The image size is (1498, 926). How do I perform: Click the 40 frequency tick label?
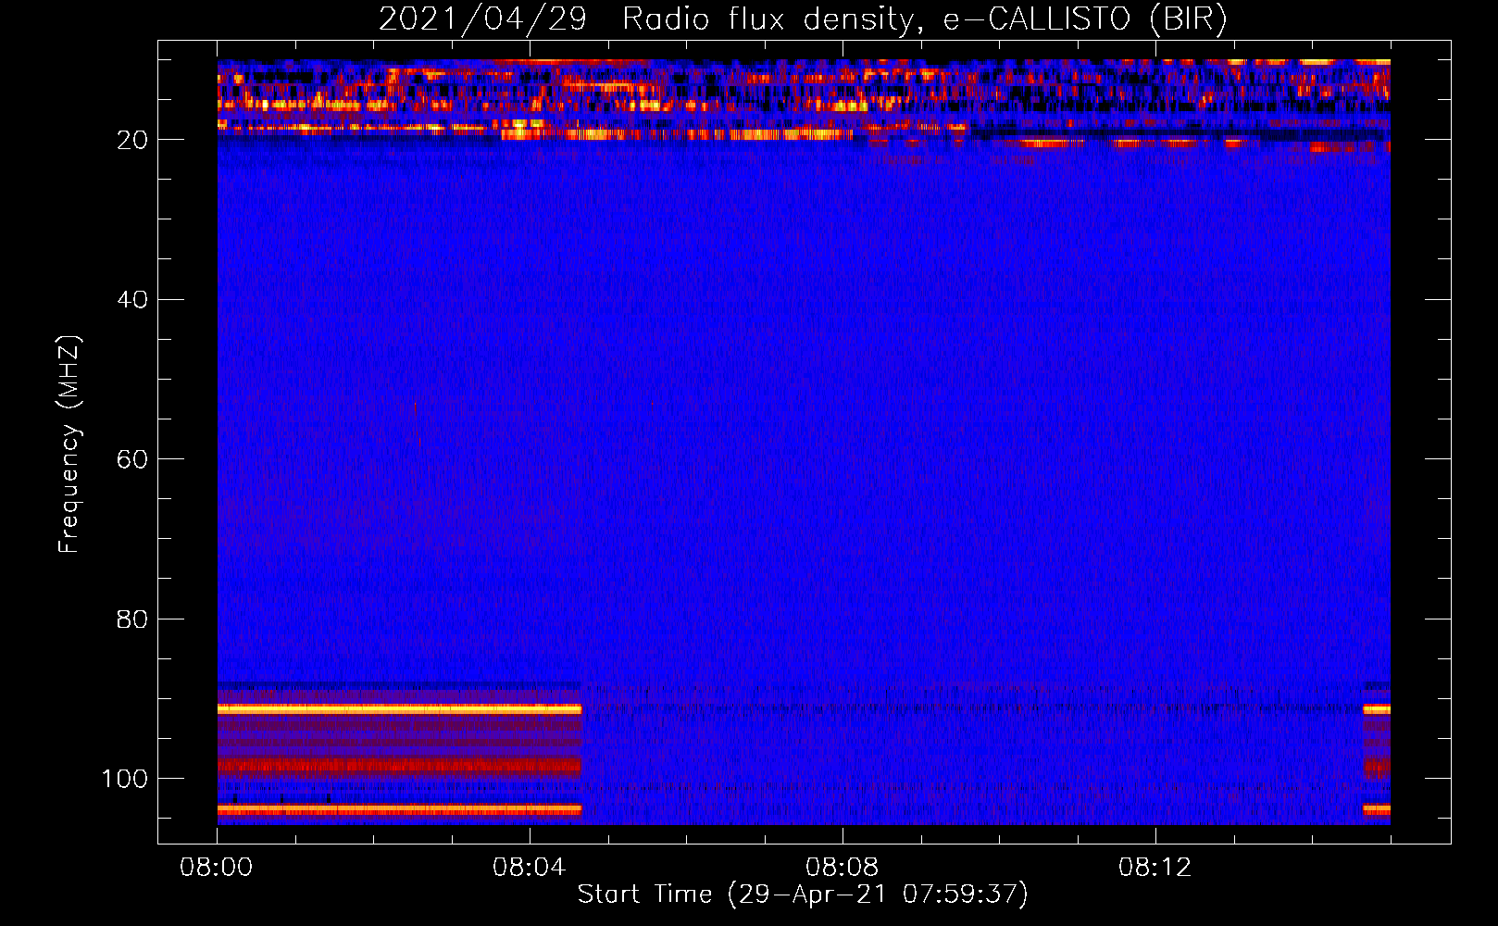coord(132,300)
